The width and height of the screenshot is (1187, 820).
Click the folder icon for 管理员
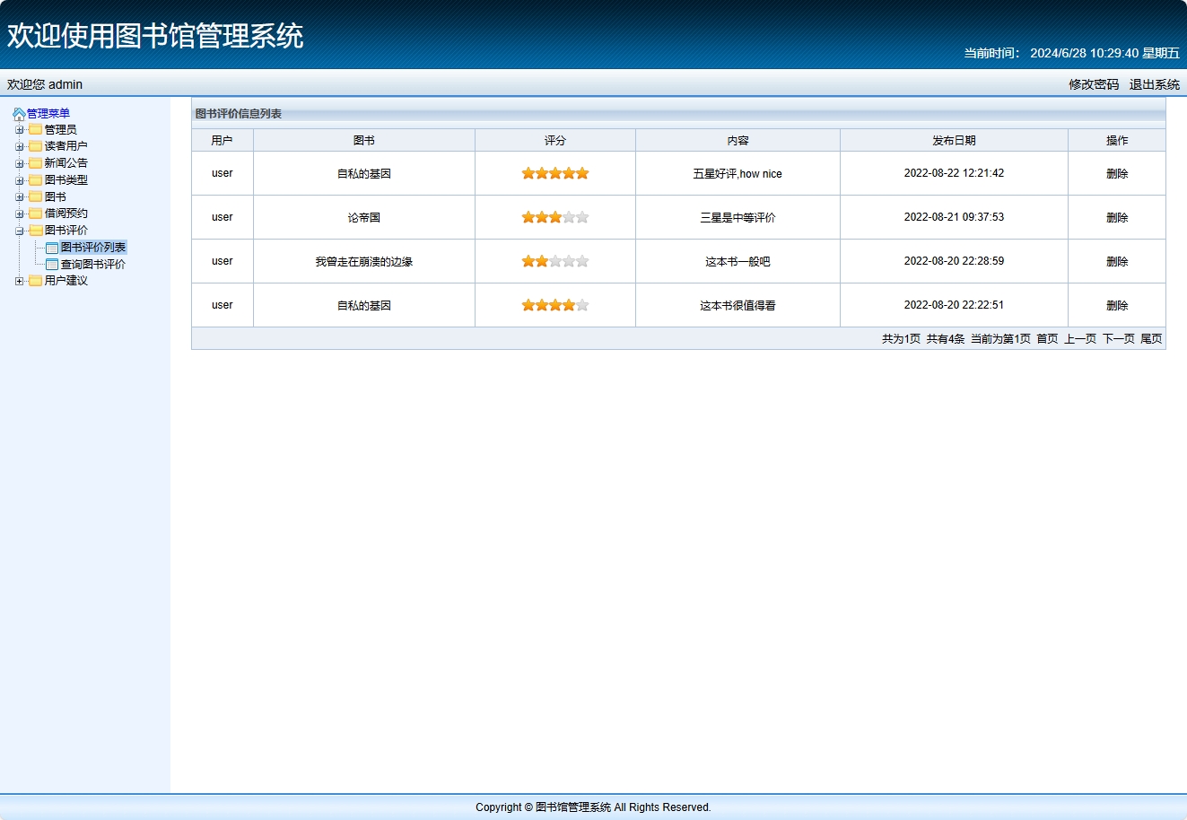34,128
